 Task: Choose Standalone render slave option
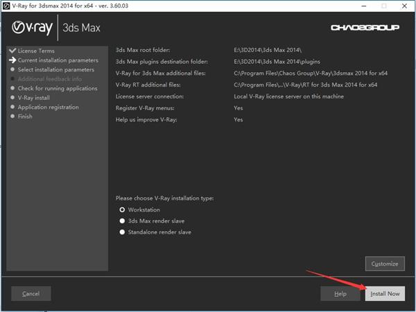pos(122,232)
